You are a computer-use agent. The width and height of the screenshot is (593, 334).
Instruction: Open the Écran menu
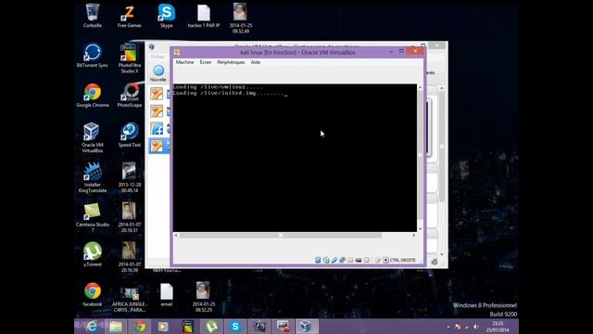coord(206,62)
